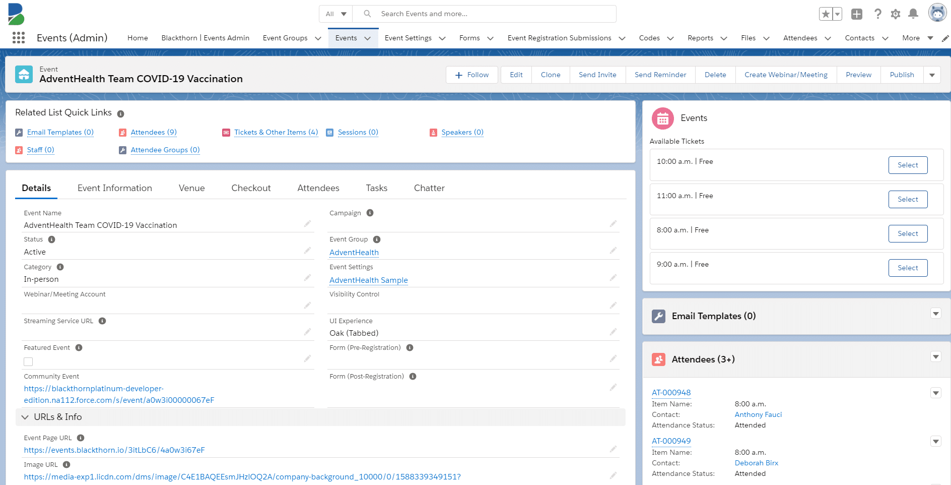This screenshot has height=485, width=951.
Task: Open the More navigation dropdown
Action: (918, 38)
